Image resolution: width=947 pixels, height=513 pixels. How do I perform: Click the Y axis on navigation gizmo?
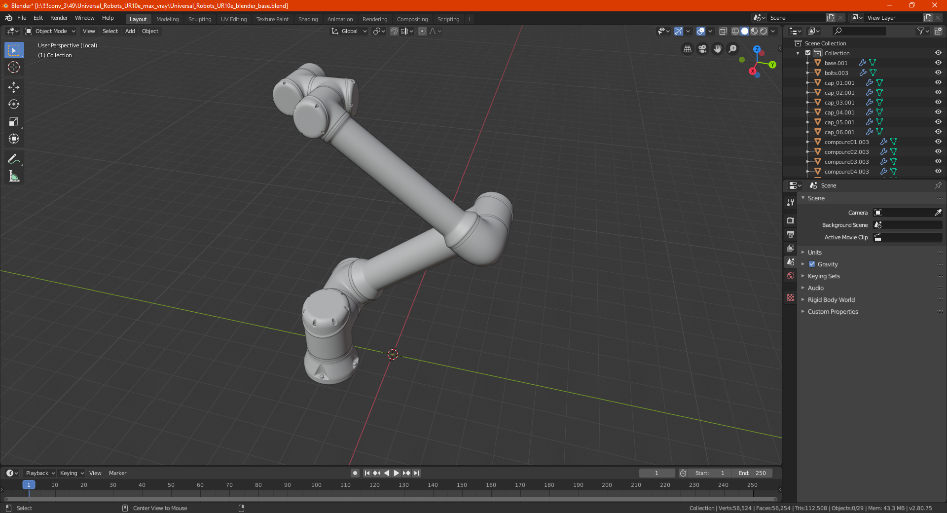[772, 65]
